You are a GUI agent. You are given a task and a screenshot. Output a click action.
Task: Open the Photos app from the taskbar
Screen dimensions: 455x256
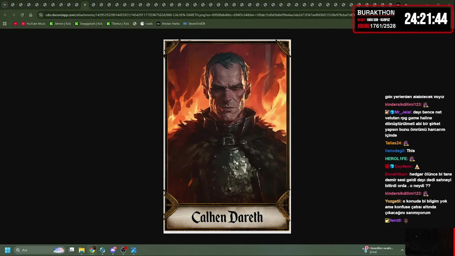(134, 250)
